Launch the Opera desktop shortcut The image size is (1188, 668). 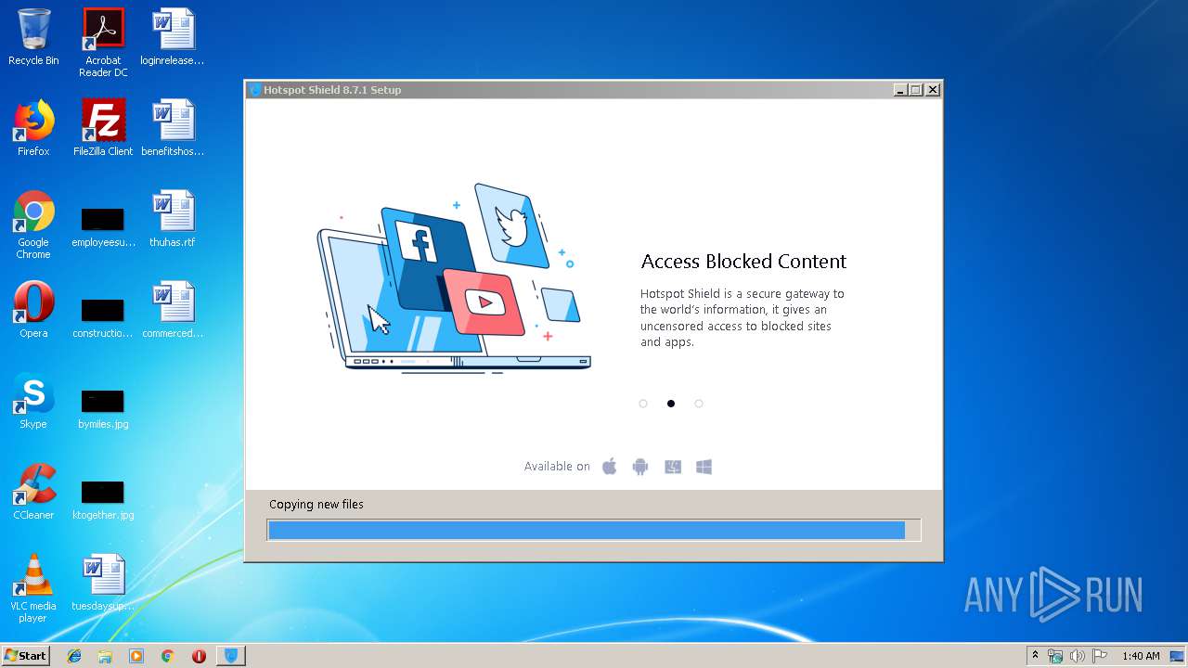pos(33,310)
